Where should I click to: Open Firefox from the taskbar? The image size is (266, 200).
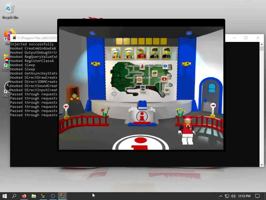point(24,196)
